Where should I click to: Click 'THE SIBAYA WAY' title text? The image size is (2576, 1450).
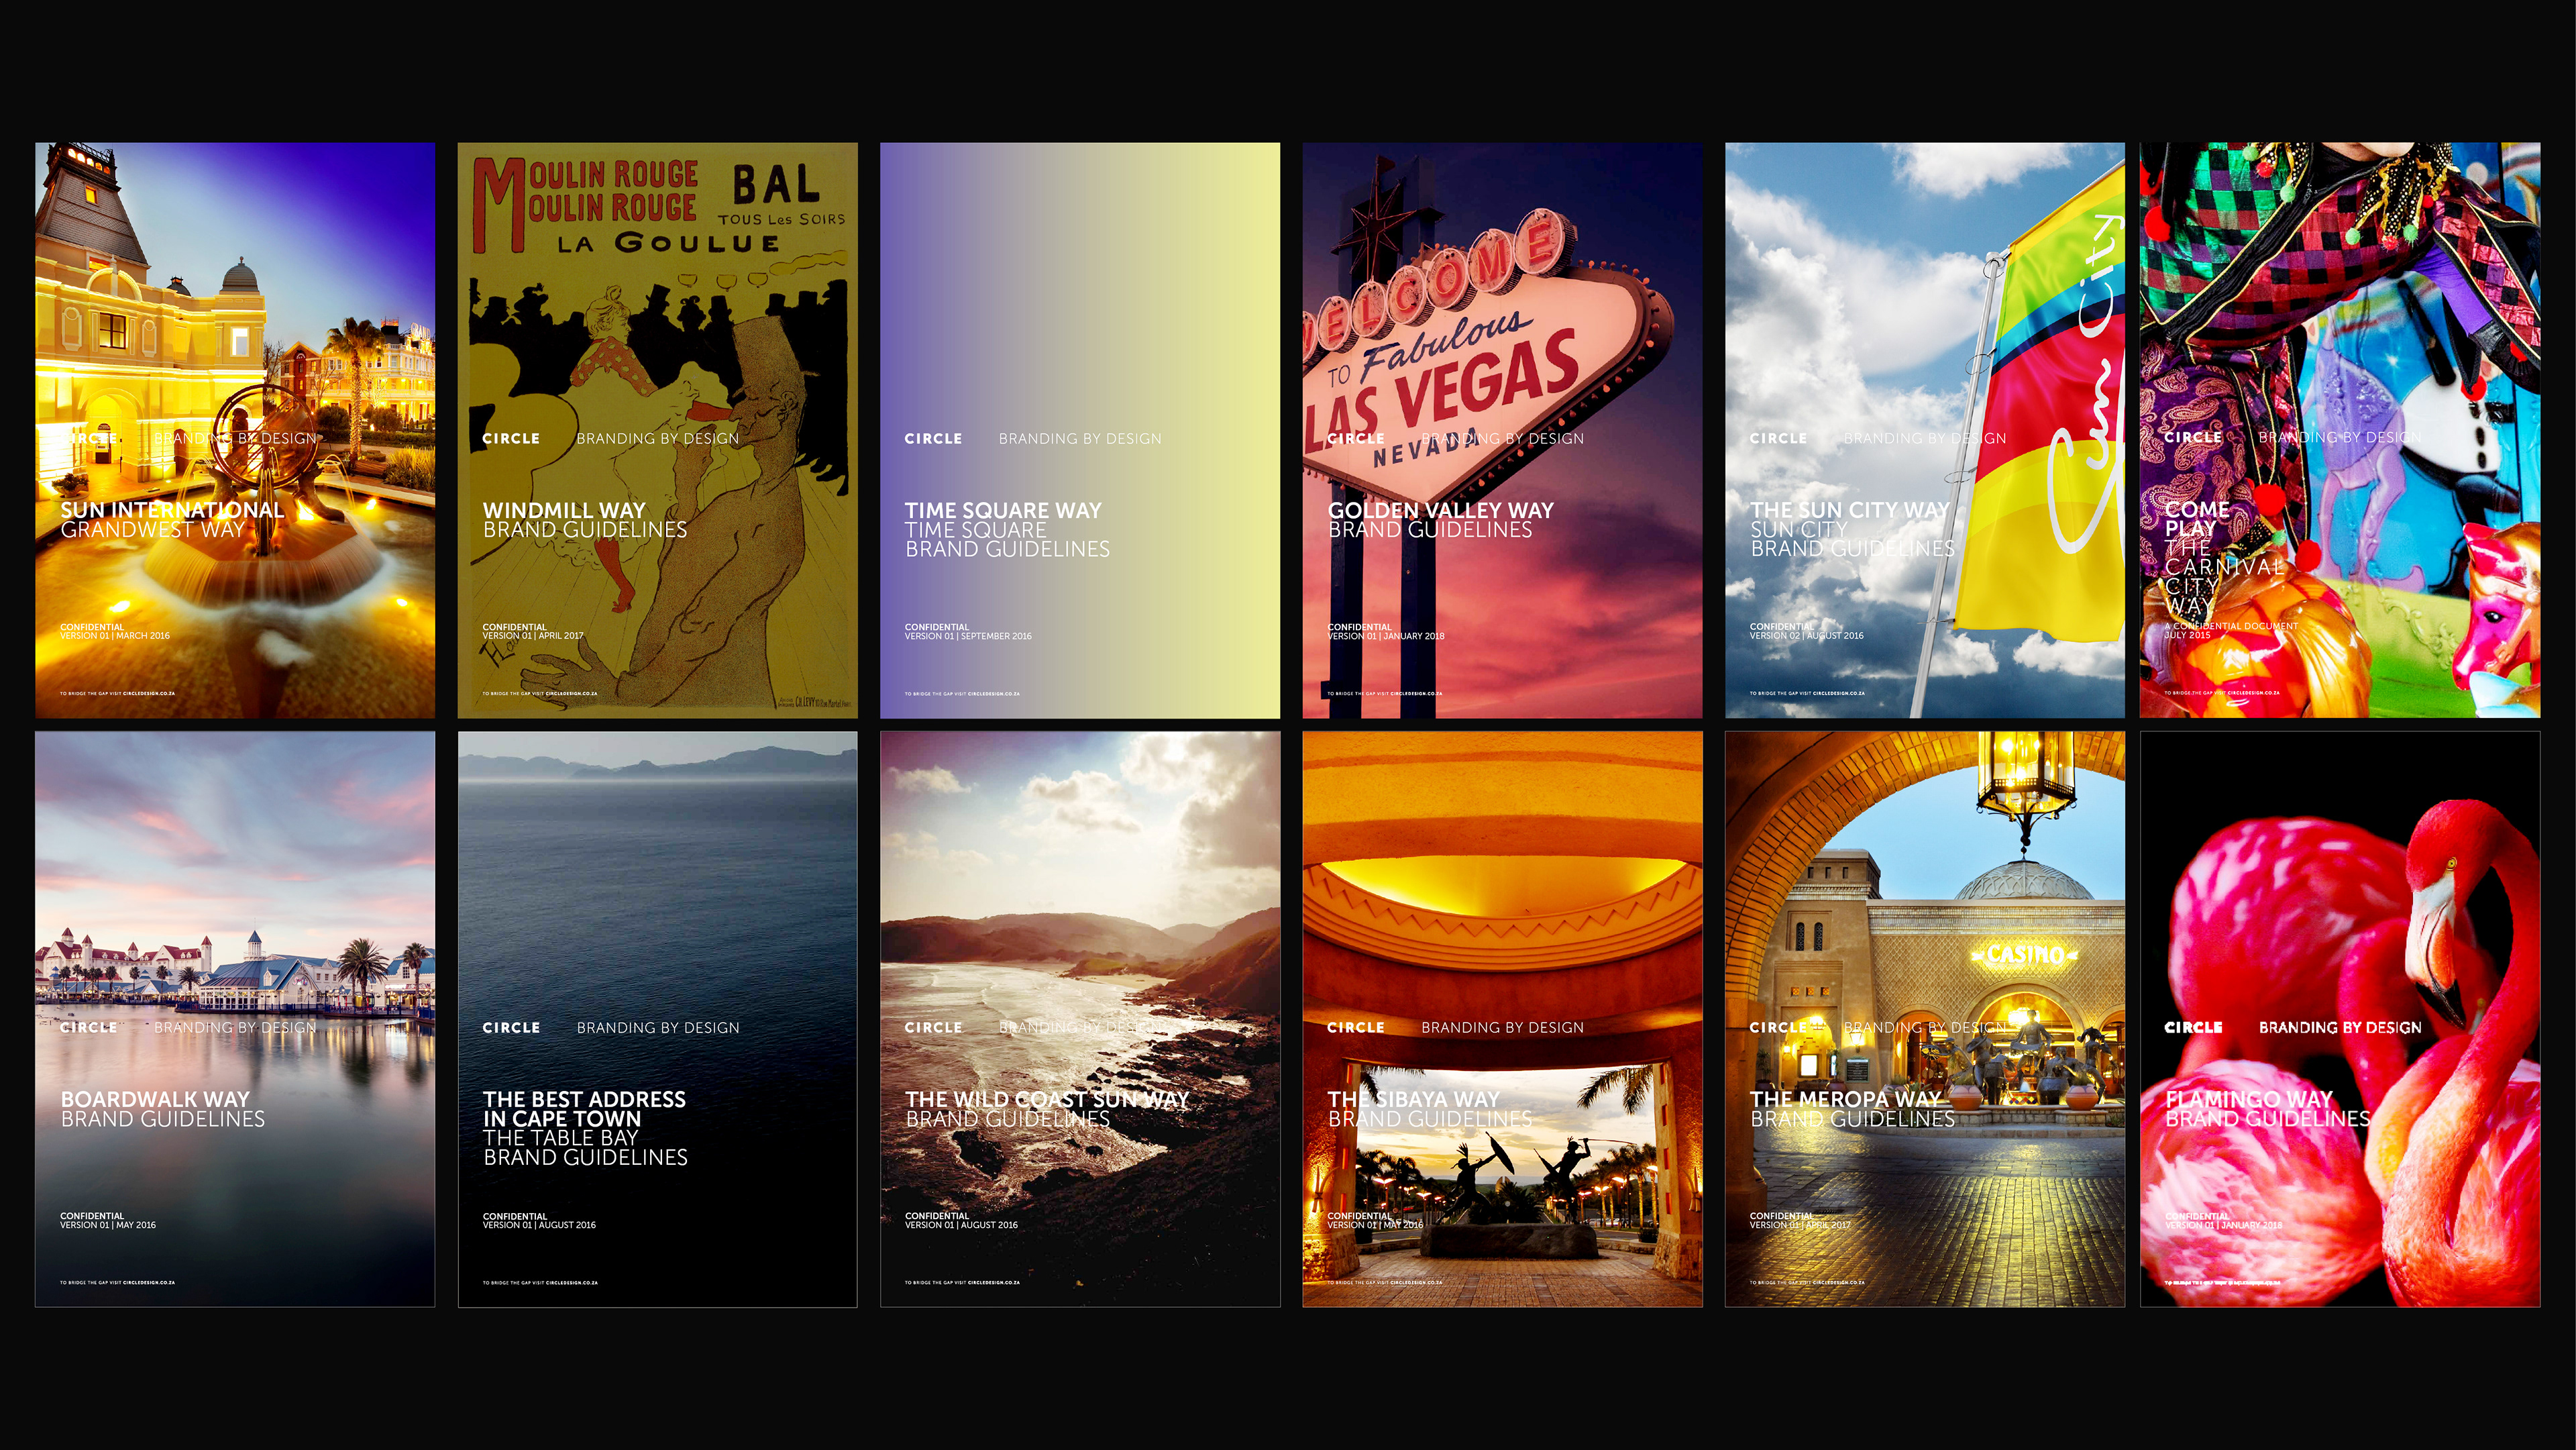[x=1414, y=1099]
